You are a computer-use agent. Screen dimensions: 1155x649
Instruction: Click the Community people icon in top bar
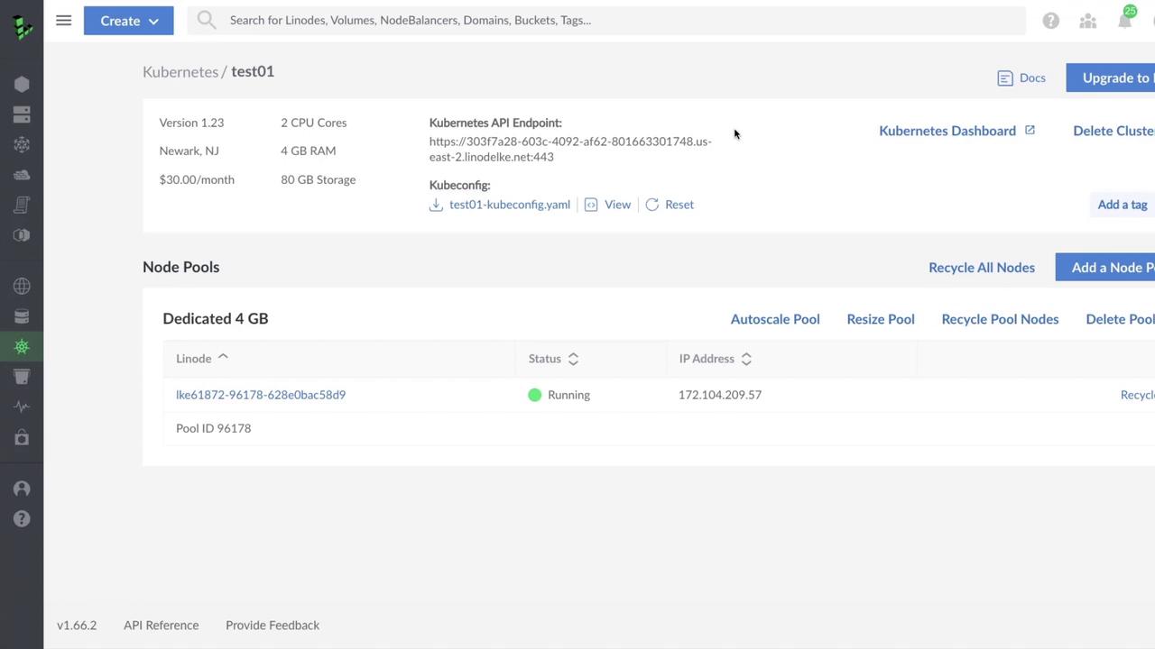pyautogui.click(x=1087, y=20)
